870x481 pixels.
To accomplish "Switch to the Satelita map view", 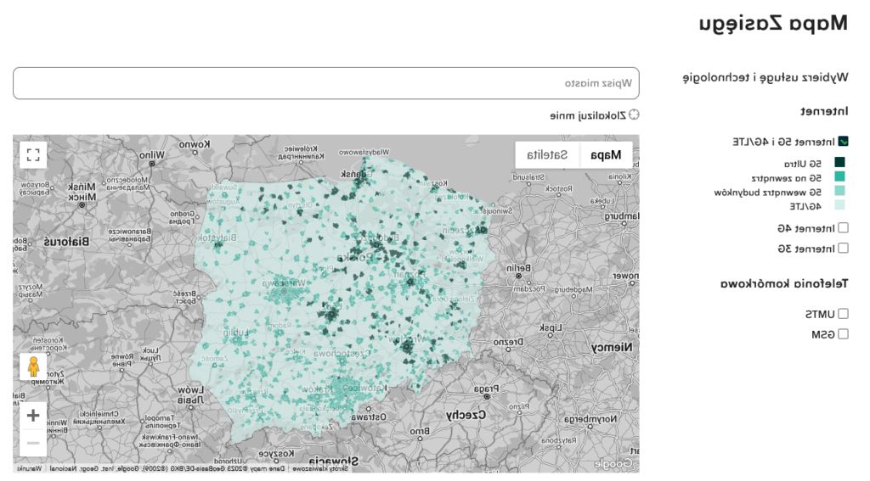I will point(547,154).
